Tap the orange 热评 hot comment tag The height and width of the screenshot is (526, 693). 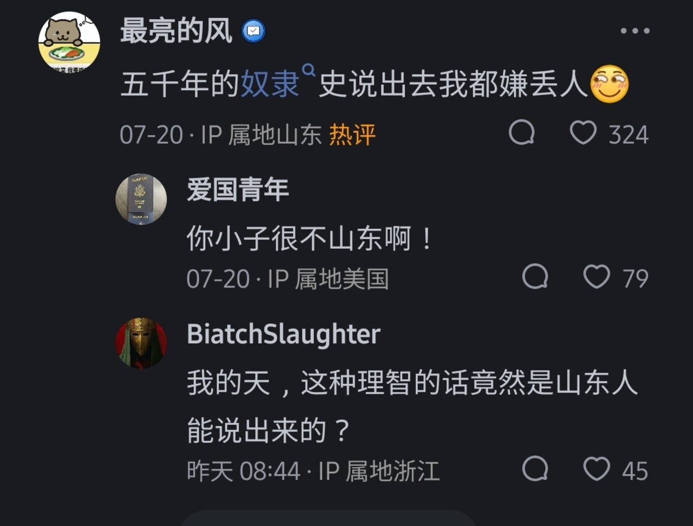click(352, 134)
